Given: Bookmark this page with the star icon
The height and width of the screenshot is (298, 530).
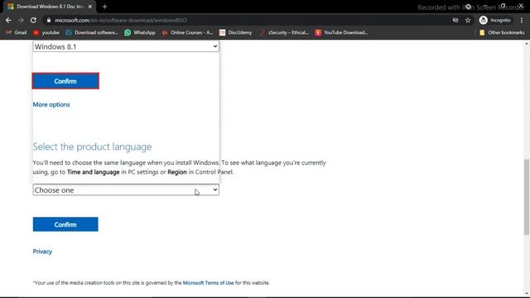Looking at the screenshot, I should pos(468,20).
